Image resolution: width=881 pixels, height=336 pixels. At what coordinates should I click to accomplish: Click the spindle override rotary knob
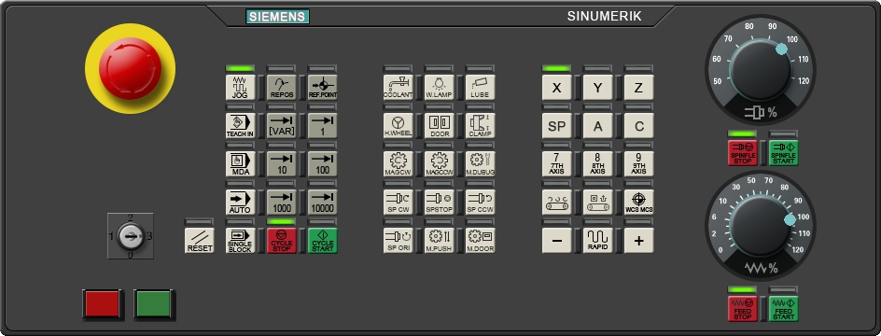pos(761,70)
